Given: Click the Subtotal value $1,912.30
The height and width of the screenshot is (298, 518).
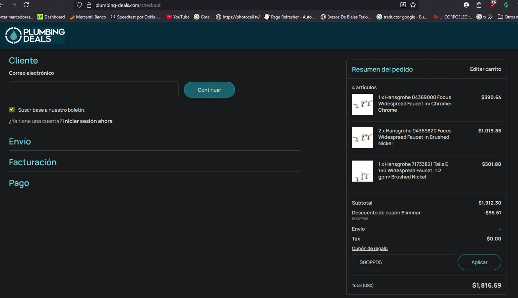Looking at the screenshot, I should pyautogui.click(x=490, y=203).
